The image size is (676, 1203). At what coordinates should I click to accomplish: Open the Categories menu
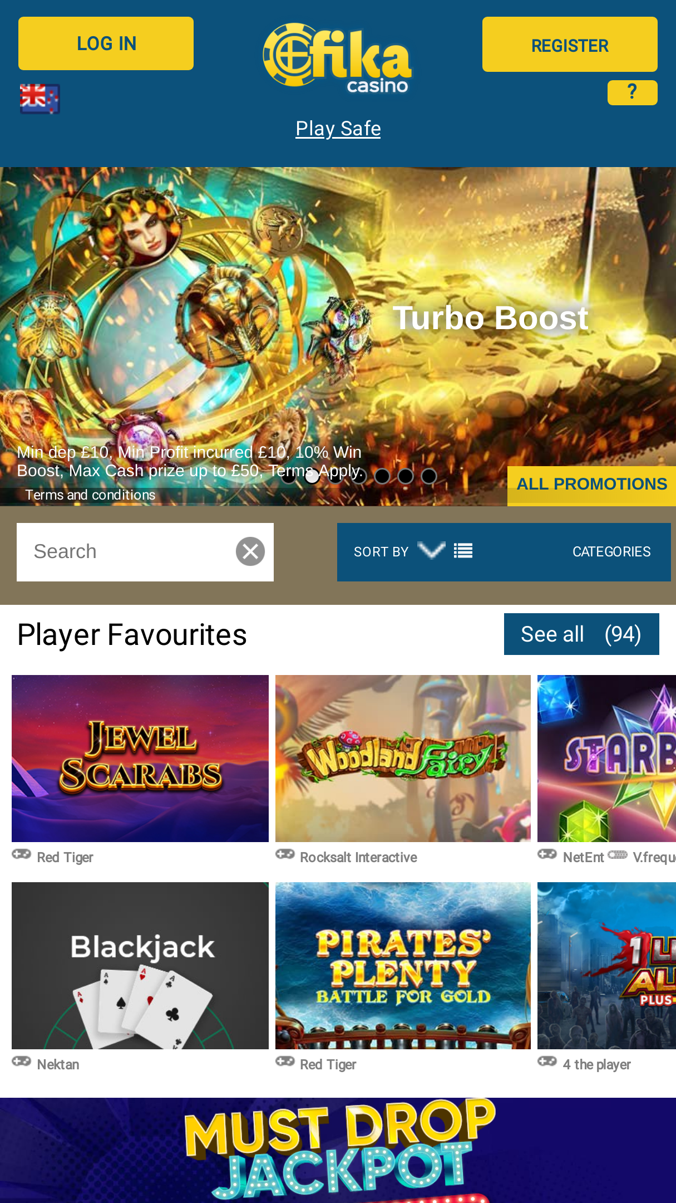[611, 551]
